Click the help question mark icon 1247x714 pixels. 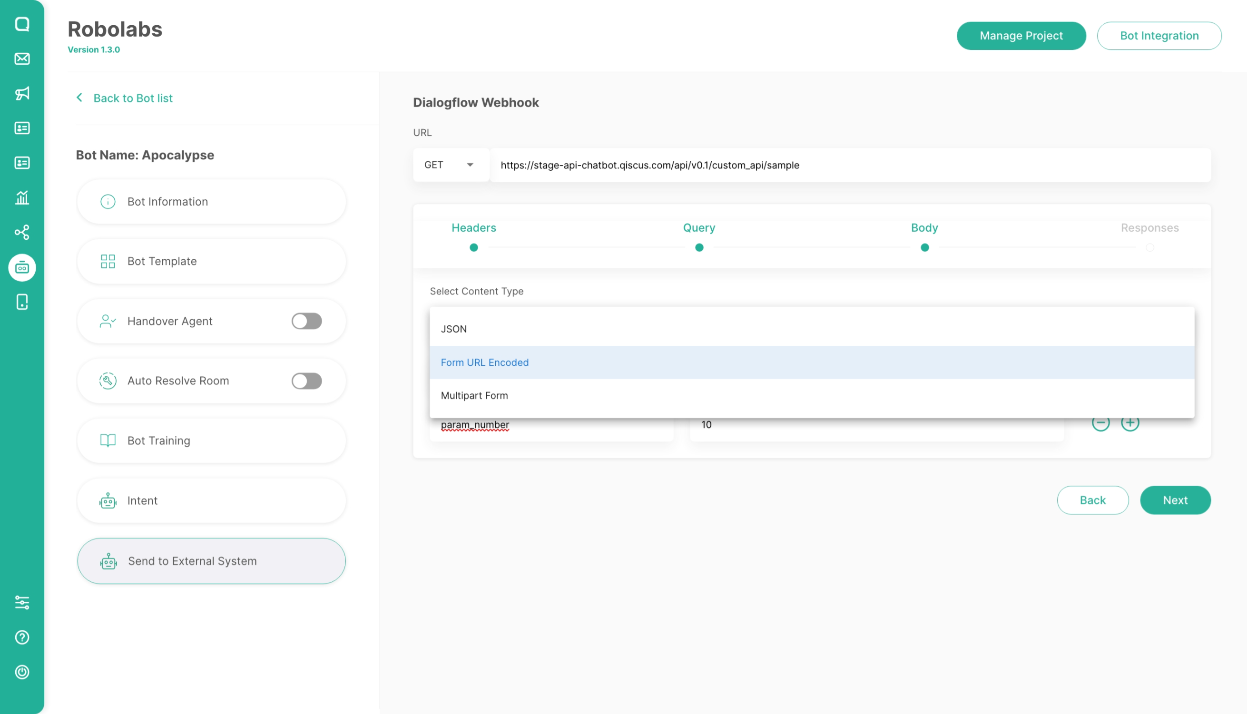point(22,637)
